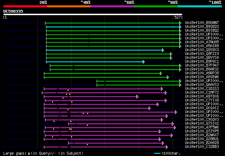Click the Large gaps legend text
Viewport: 225px width, 156px height.
pyautogui.click(x=43, y=153)
